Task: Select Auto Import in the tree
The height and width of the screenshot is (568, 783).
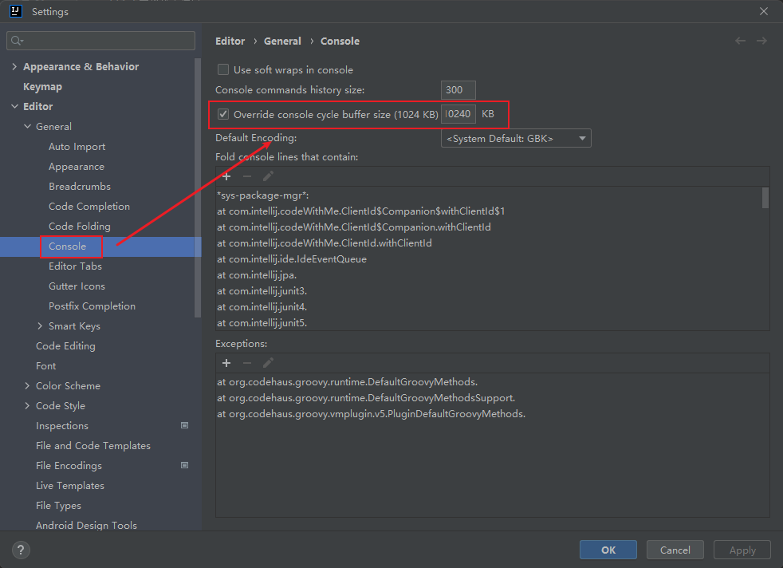Action: 77,146
